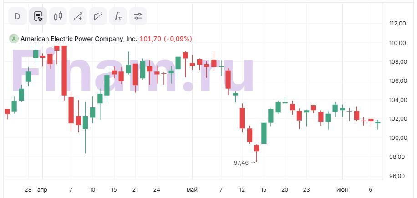
Task: Click the 112,00 price axis label
Action: [x=398, y=24]
